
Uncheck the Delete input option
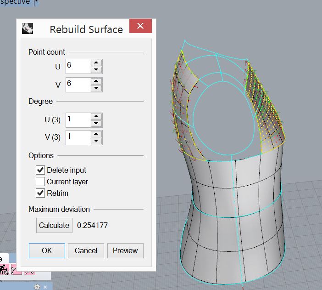click(x=40, y=170)
